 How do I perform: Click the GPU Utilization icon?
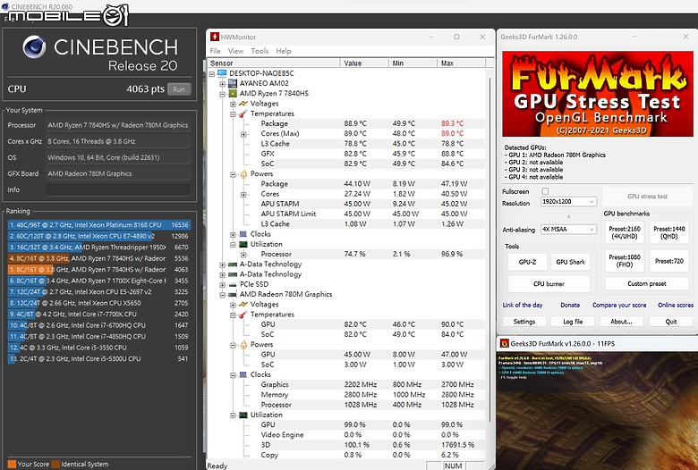click(243, 415)
